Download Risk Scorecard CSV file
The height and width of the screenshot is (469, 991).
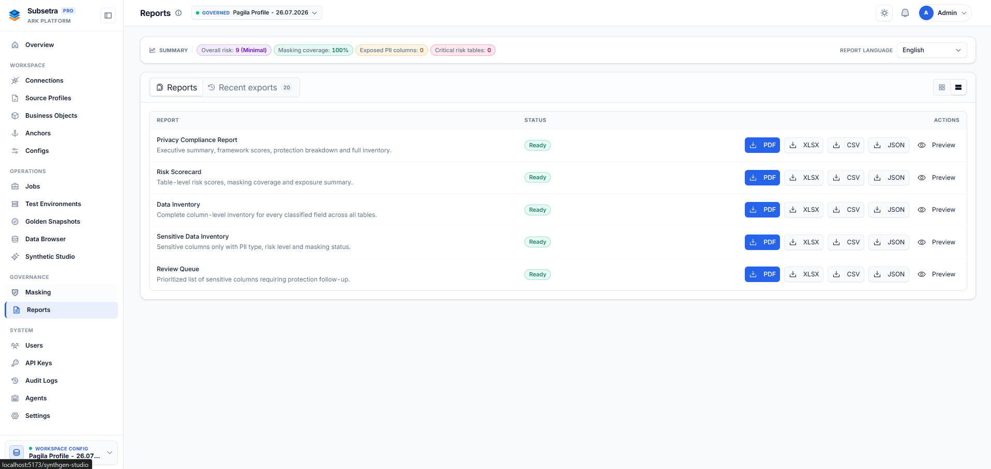click(846, 178)
